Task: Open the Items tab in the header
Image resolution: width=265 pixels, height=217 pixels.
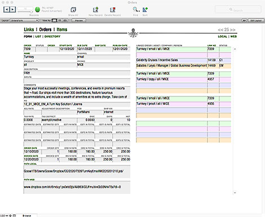Action: point(62,29)
